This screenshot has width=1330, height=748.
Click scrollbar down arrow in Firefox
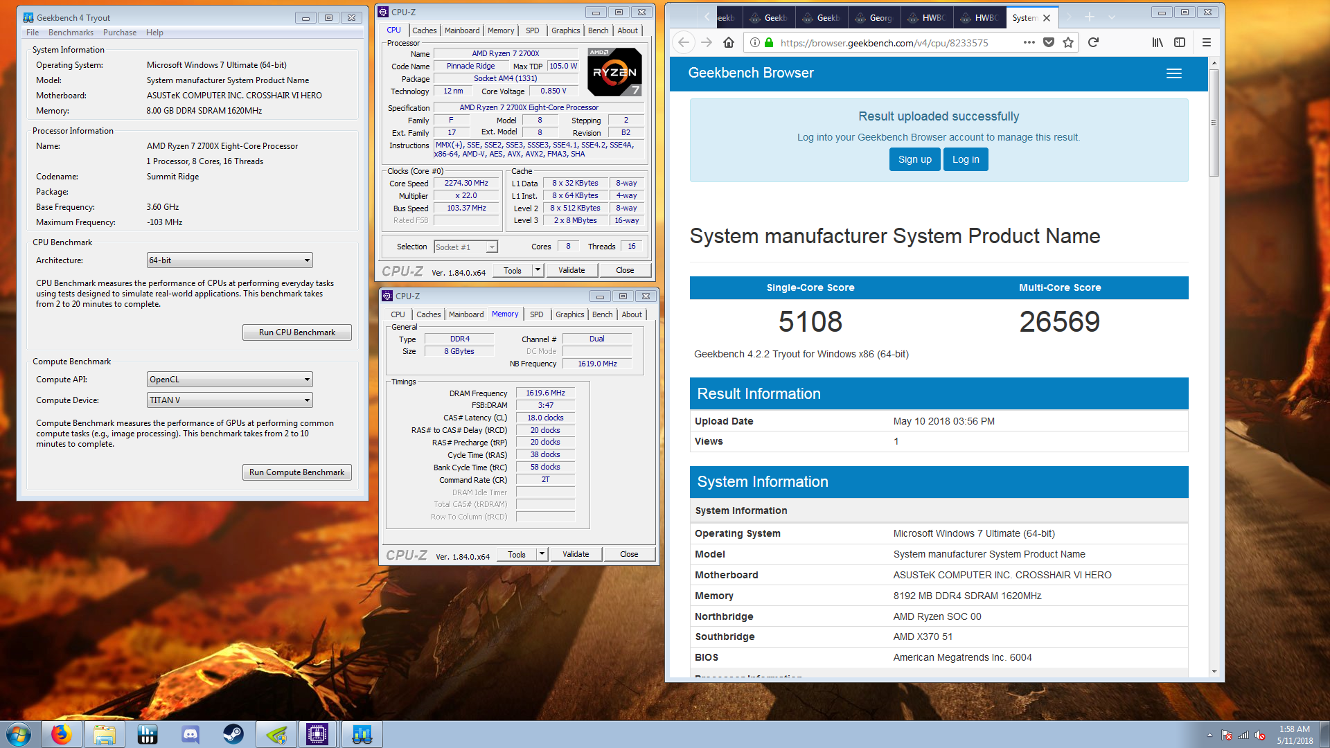pyautogui.click(x=1214, y=671)
